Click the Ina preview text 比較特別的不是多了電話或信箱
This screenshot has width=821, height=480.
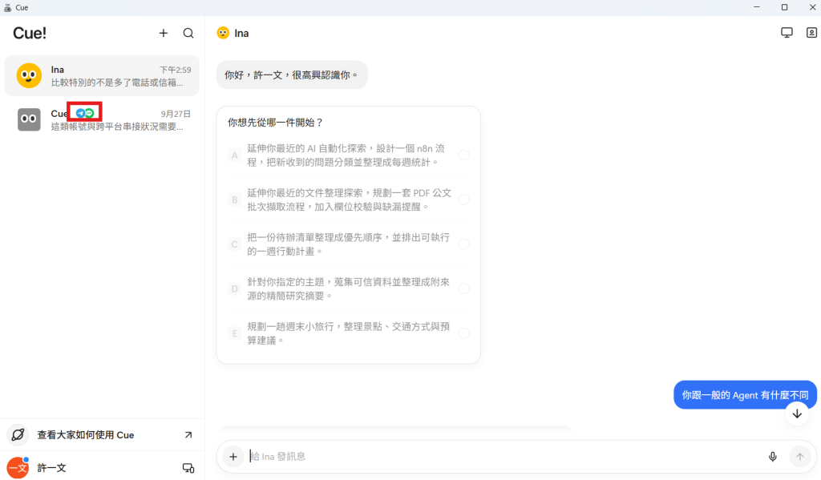click(117, 83)
